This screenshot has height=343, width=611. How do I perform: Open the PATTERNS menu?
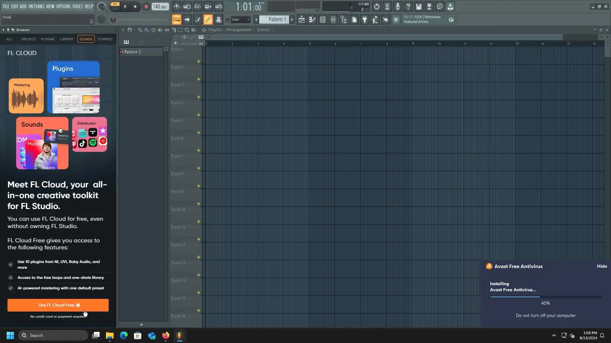click(36, 6)
